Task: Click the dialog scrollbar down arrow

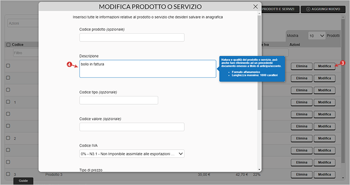Action: coord(259,169)
